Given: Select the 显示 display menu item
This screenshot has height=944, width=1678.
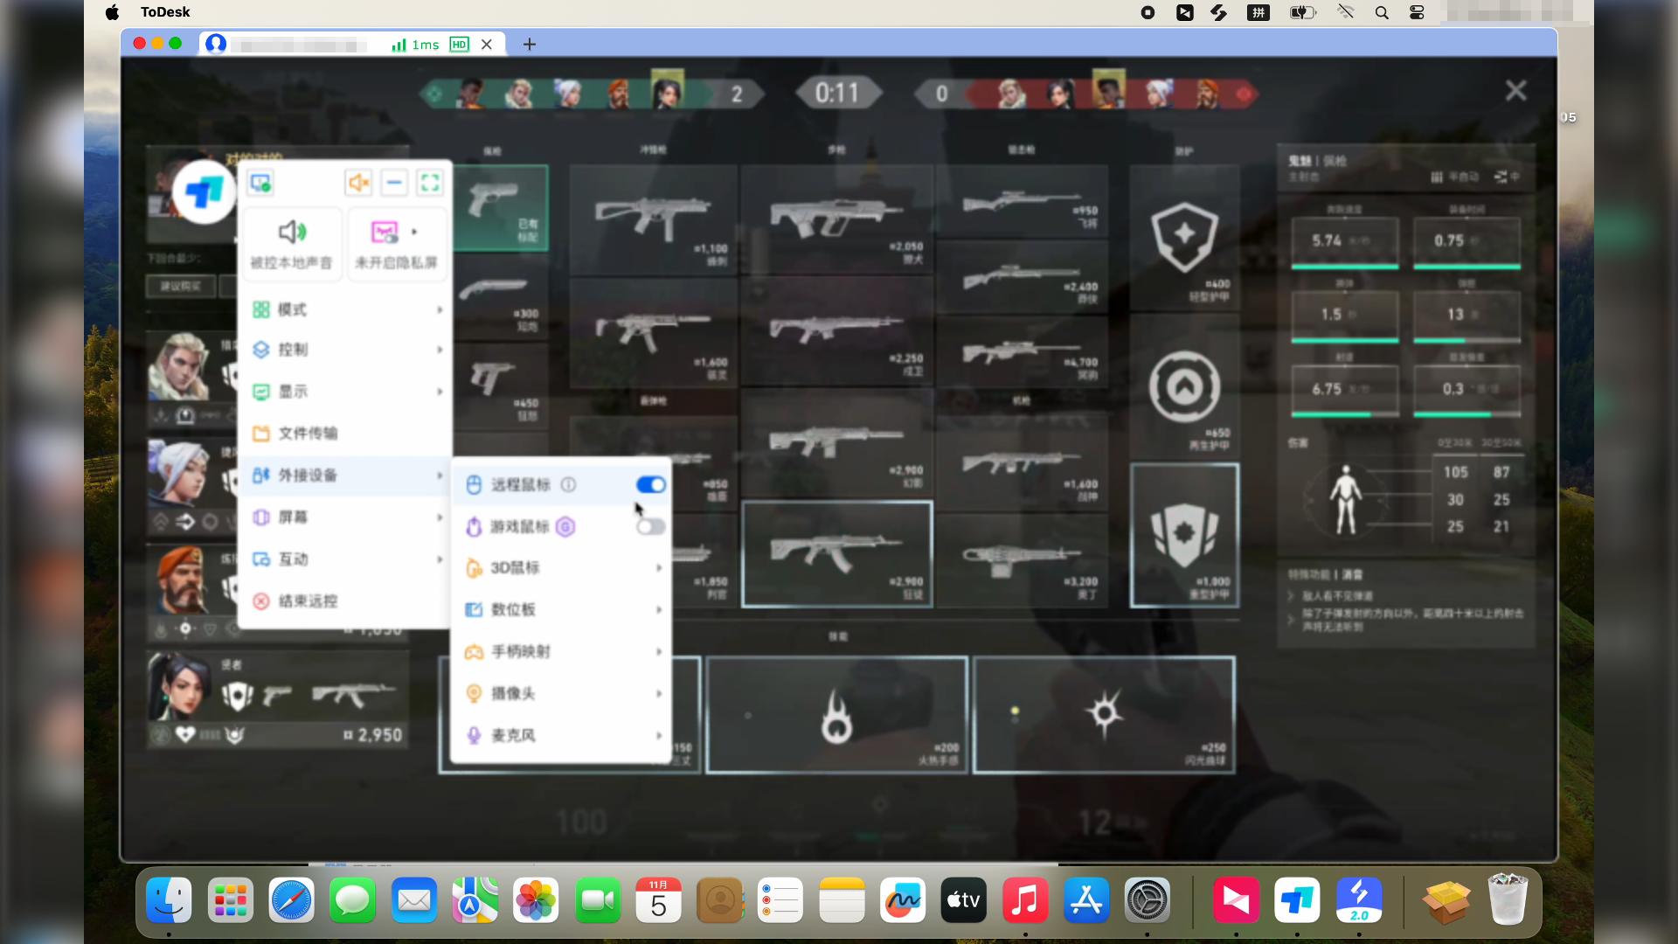Looking at the screenshot, I should 293,392.
